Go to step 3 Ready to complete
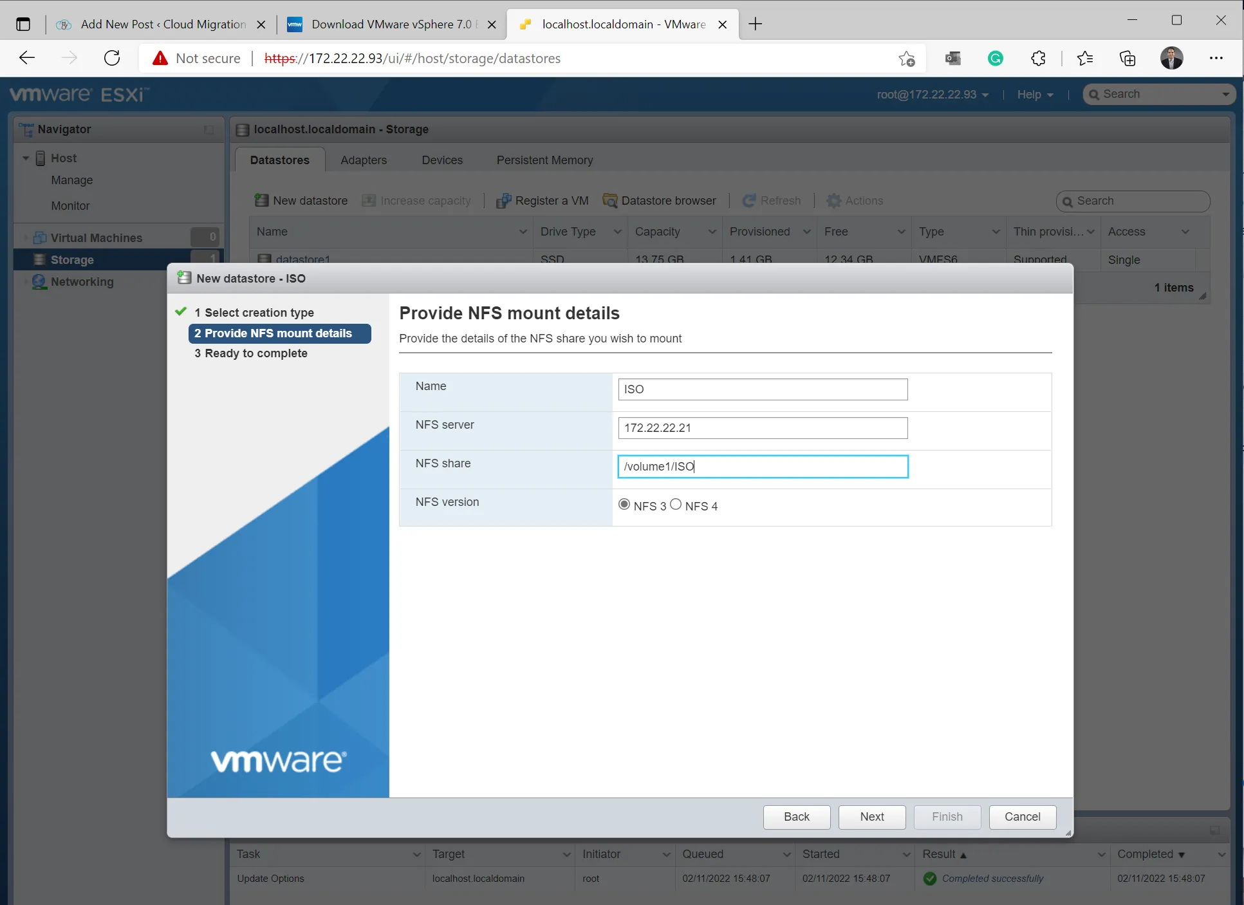The width and height of the screenshot is (1244, 905). point(251,353)
